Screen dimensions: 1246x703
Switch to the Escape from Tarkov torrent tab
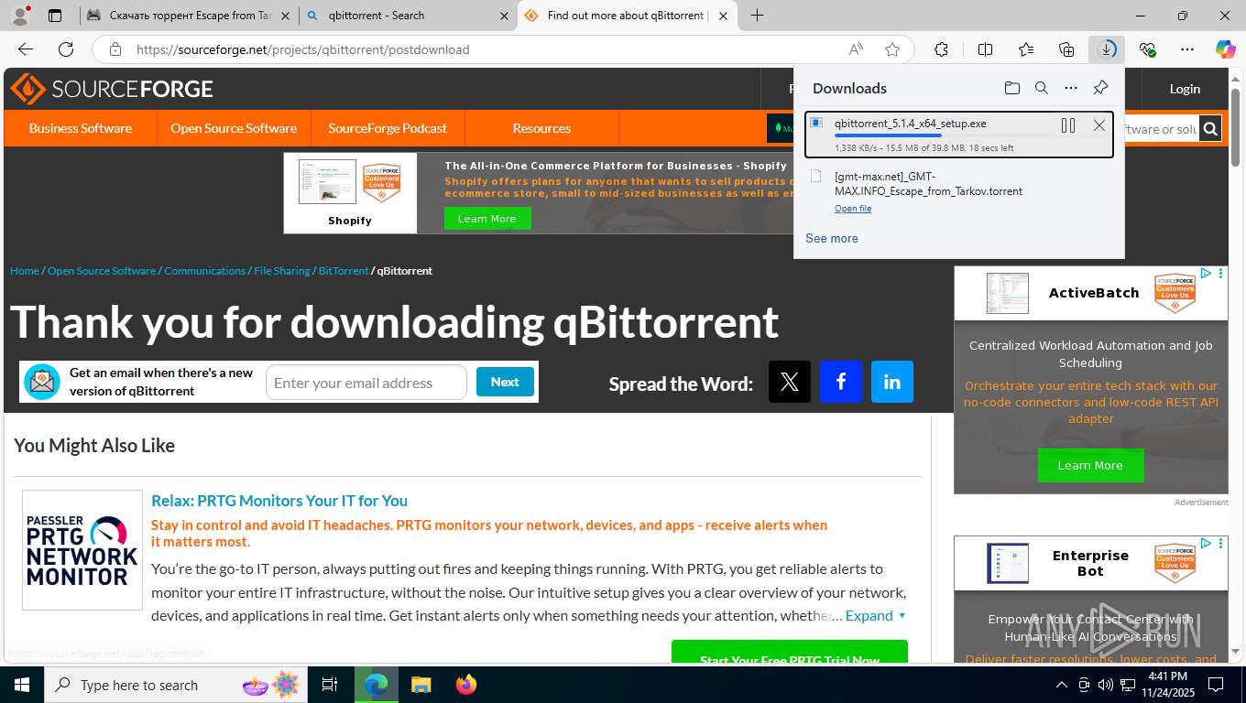coord(190,16)
